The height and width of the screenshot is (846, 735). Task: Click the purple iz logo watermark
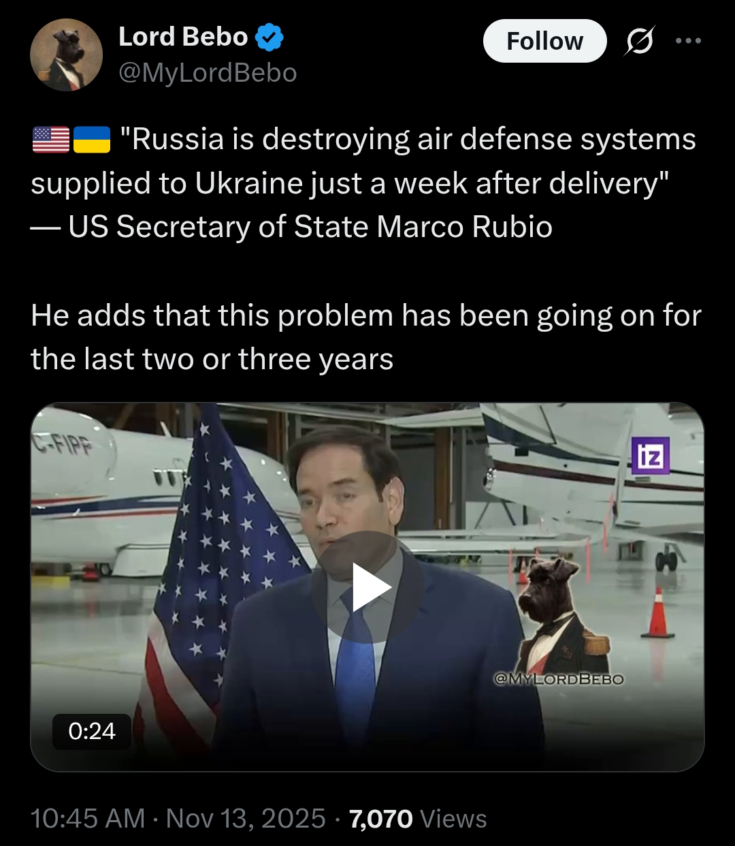coord(651,456)
